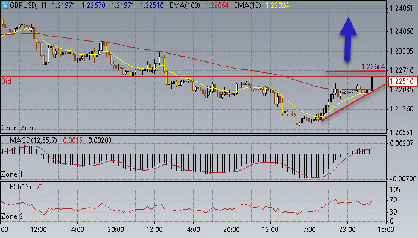Click the large blue up arrow annotation
Image resolution: width=418 pixels, height=238 pixels.
(x=348, y=40)
